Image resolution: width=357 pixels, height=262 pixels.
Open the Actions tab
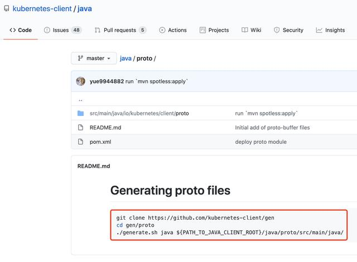coord(173,30)
